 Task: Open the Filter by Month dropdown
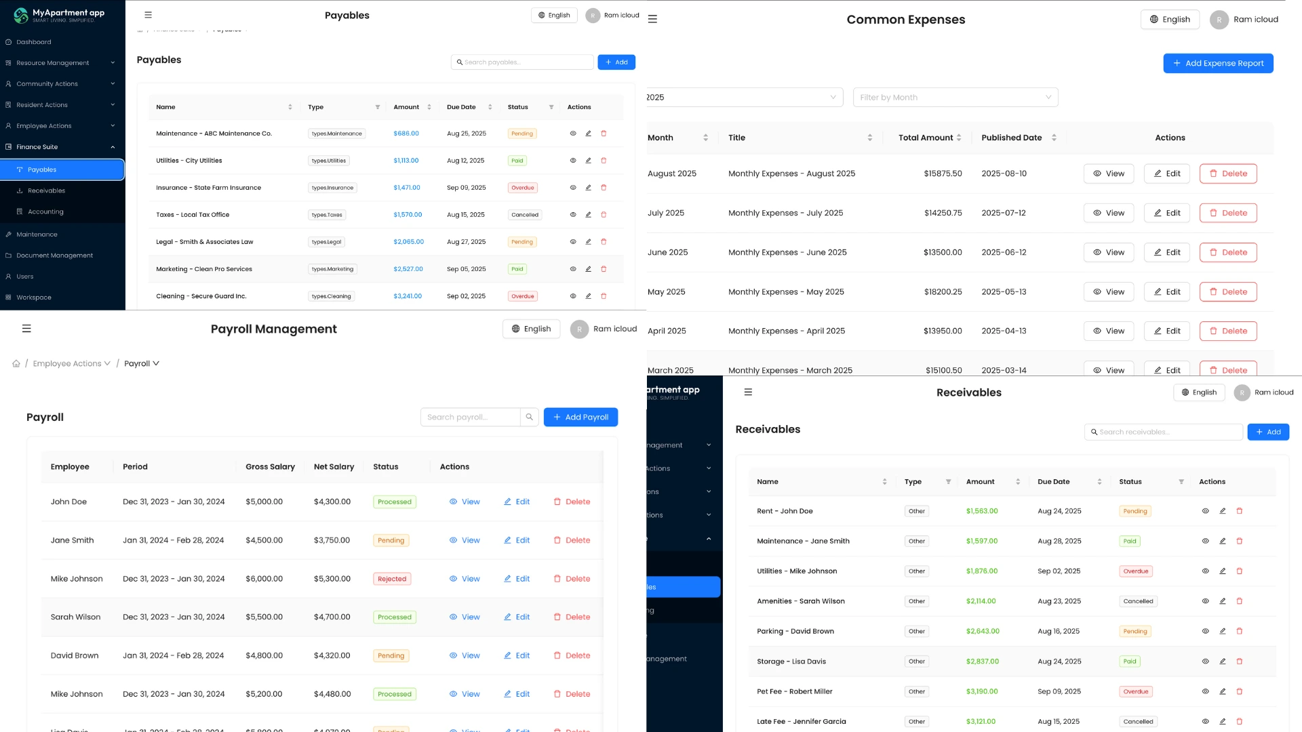tap(955, 98)
